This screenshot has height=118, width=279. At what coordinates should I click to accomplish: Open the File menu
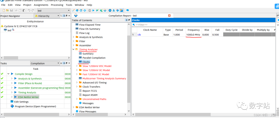click(x=3, y=5)
